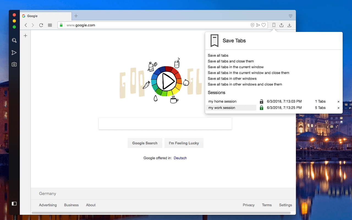Image resolution: width=352 pixels, height=220 pixels.
Task: Open my work session
Action: 231,108
